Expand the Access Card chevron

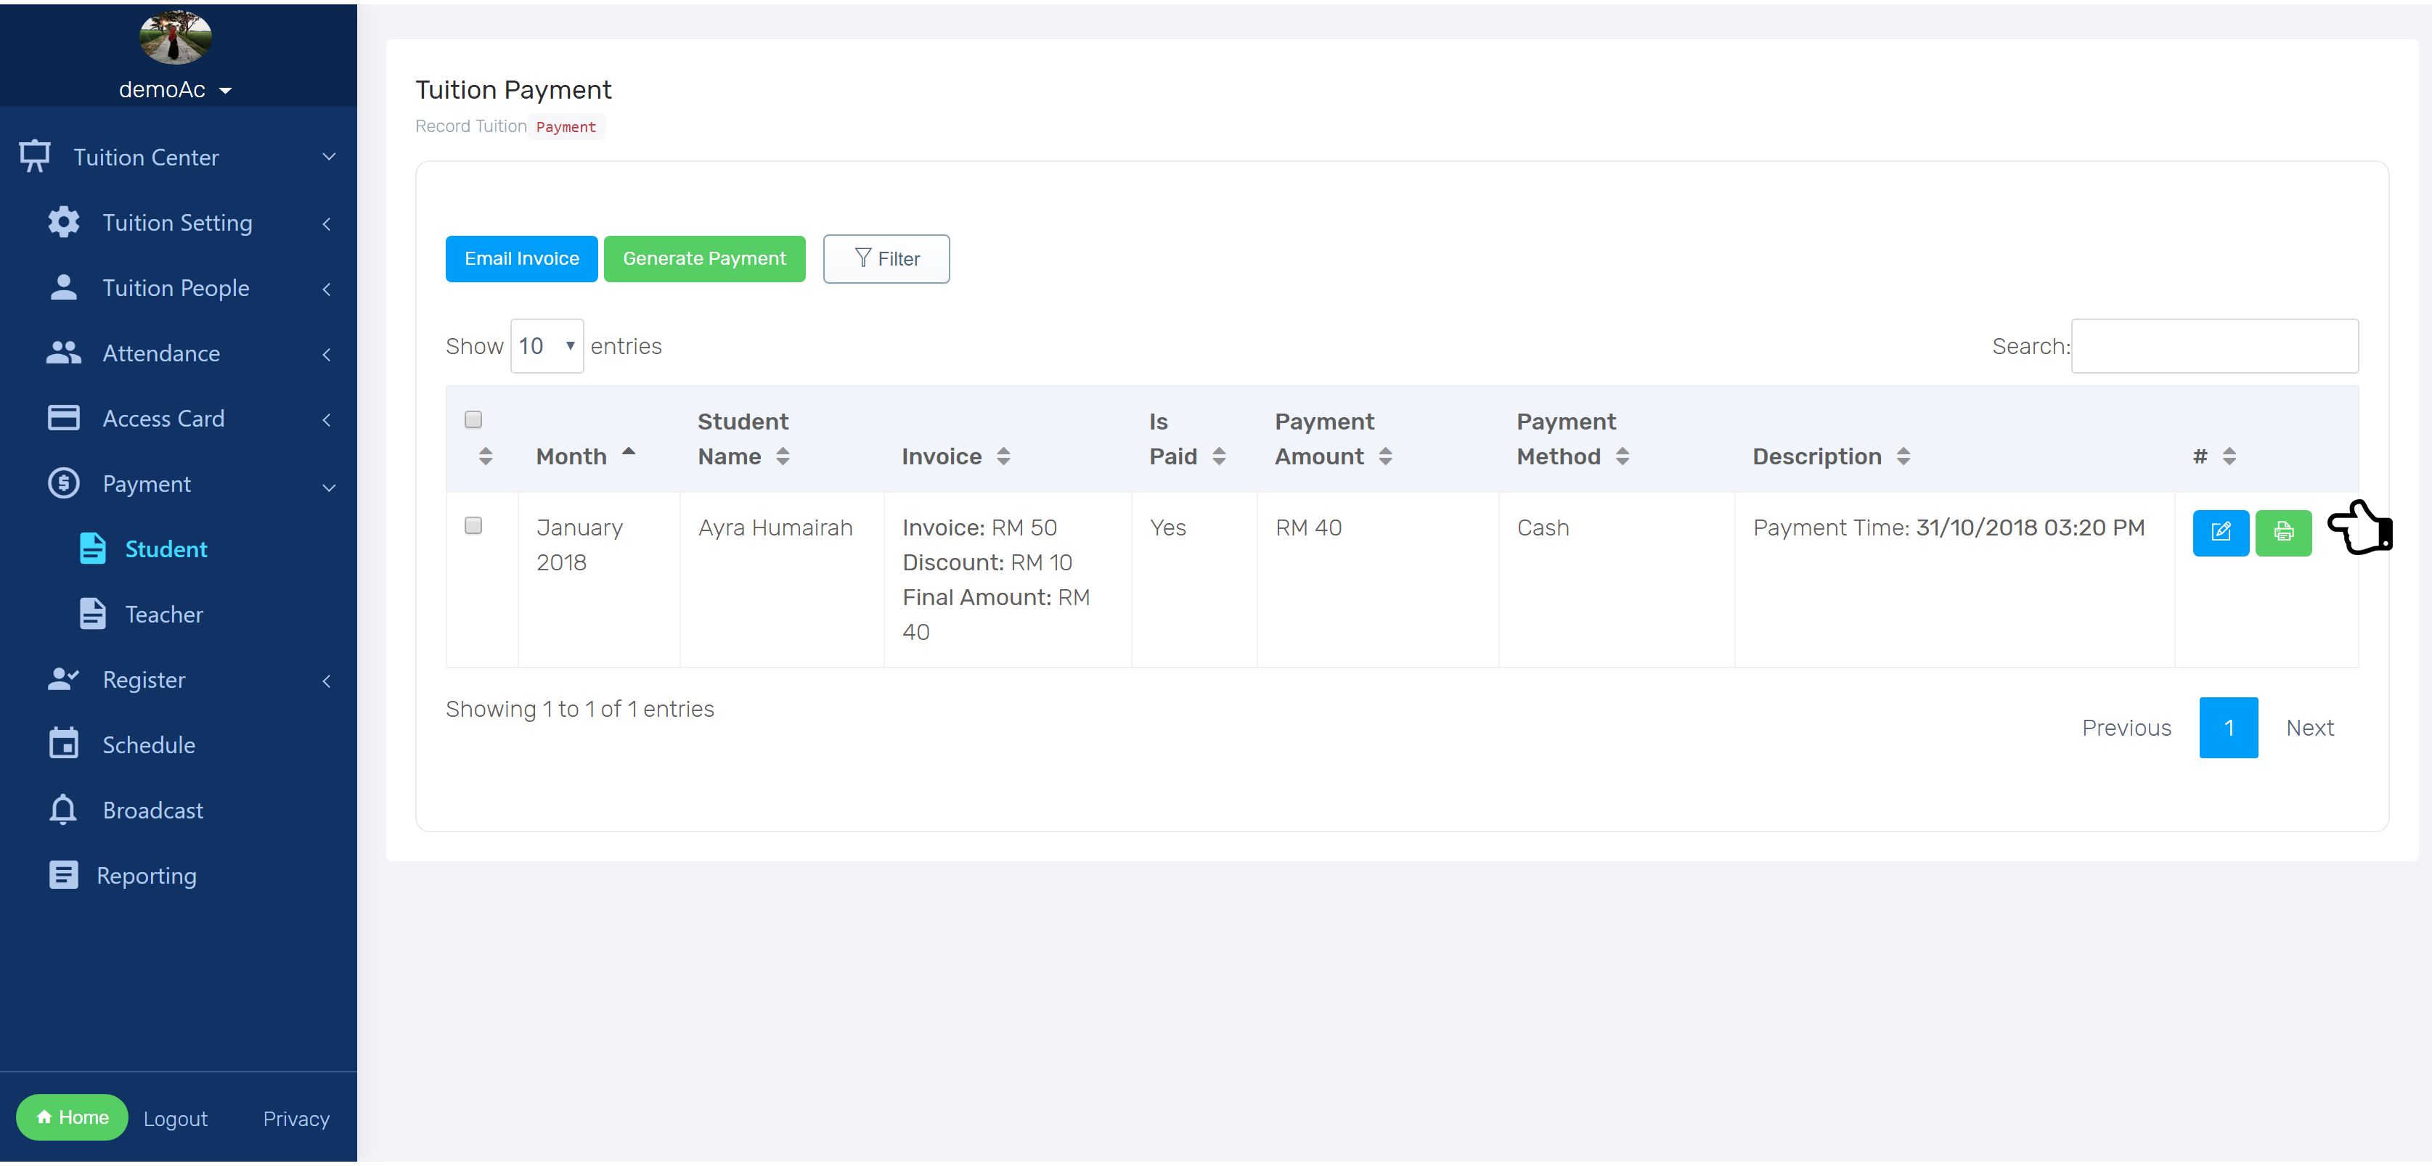(x=327, y=419)
